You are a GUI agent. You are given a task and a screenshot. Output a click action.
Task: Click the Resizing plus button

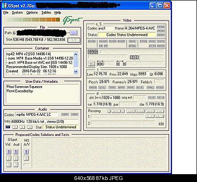point(109,111)
